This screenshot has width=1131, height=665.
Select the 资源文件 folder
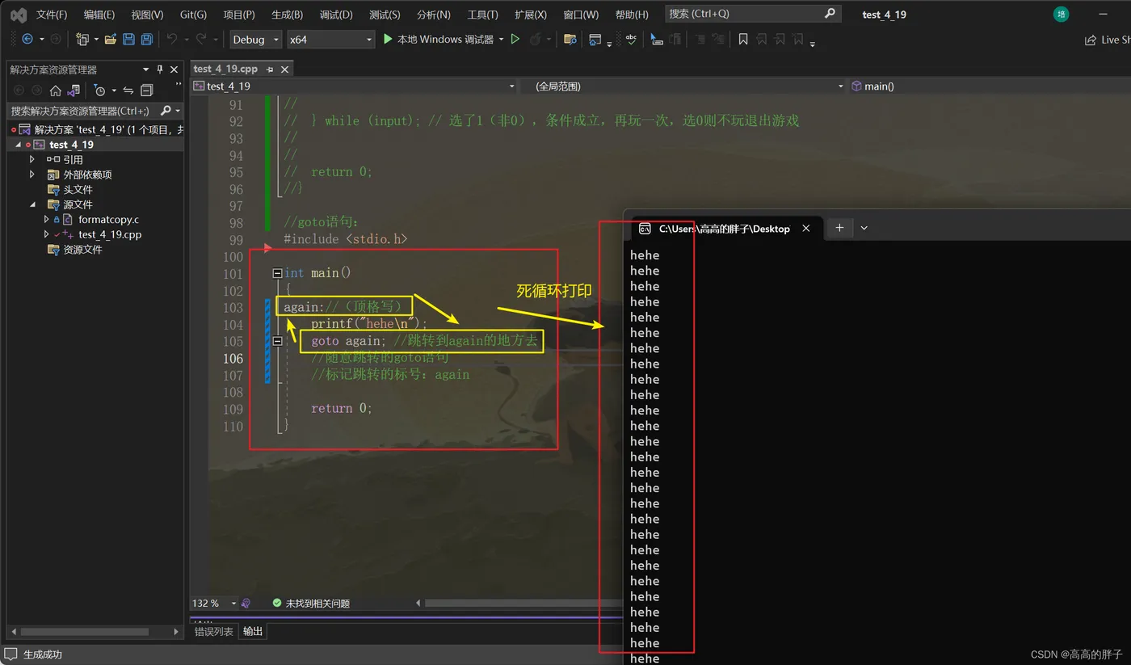pyautogui.click(x=83, y=250)
